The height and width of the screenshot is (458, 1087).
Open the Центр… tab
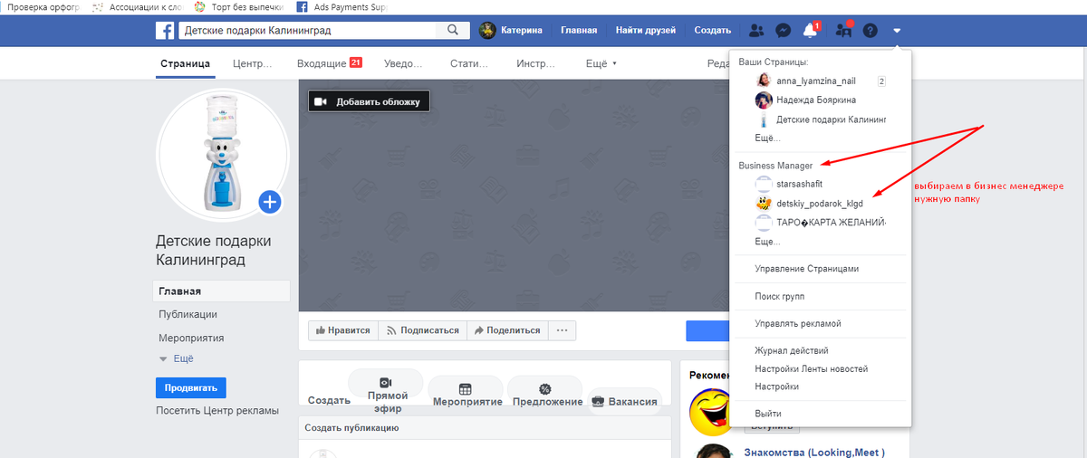pyautogui.click(x=253, y=63)
